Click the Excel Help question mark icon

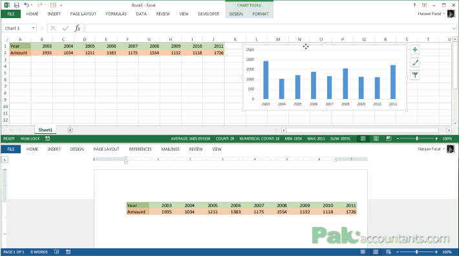(414, 5)
